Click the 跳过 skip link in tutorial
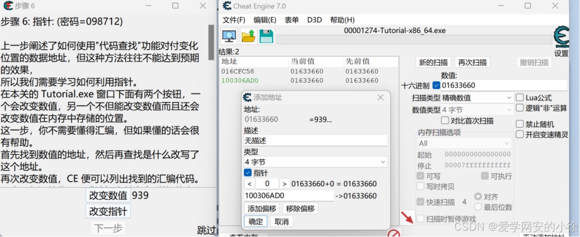Image resolution: width=580 pixels, height=237 pixels. point(207,230)
